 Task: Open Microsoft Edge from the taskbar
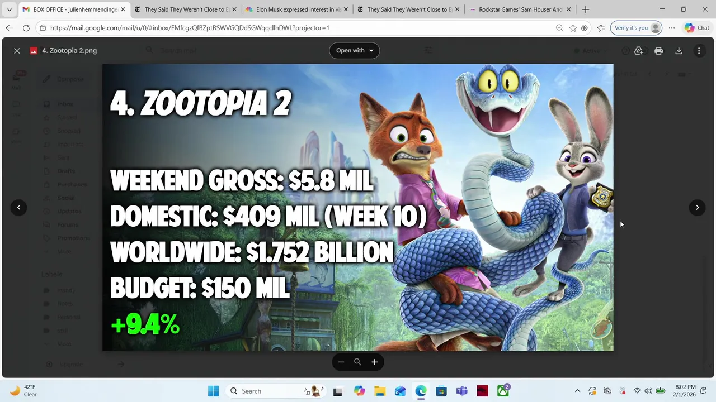click(421, 391)
